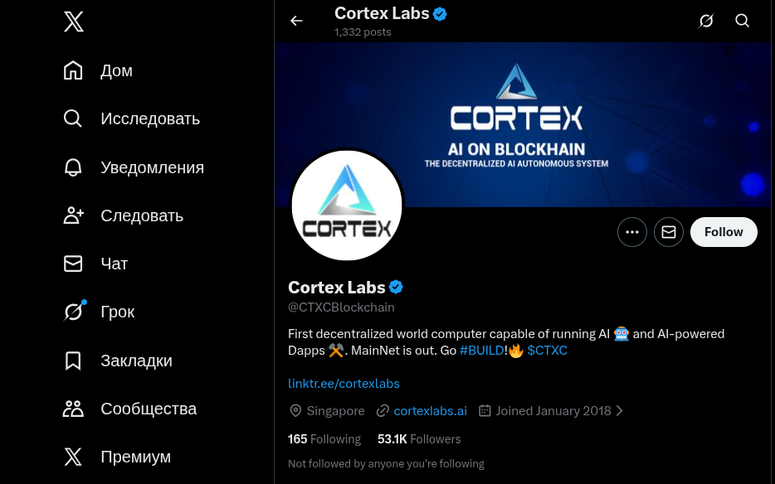The width and height of the screenshot is (775, 484).
Task: Click the blue verified badge next to Cortex Labs
Action: pos(396,287)
